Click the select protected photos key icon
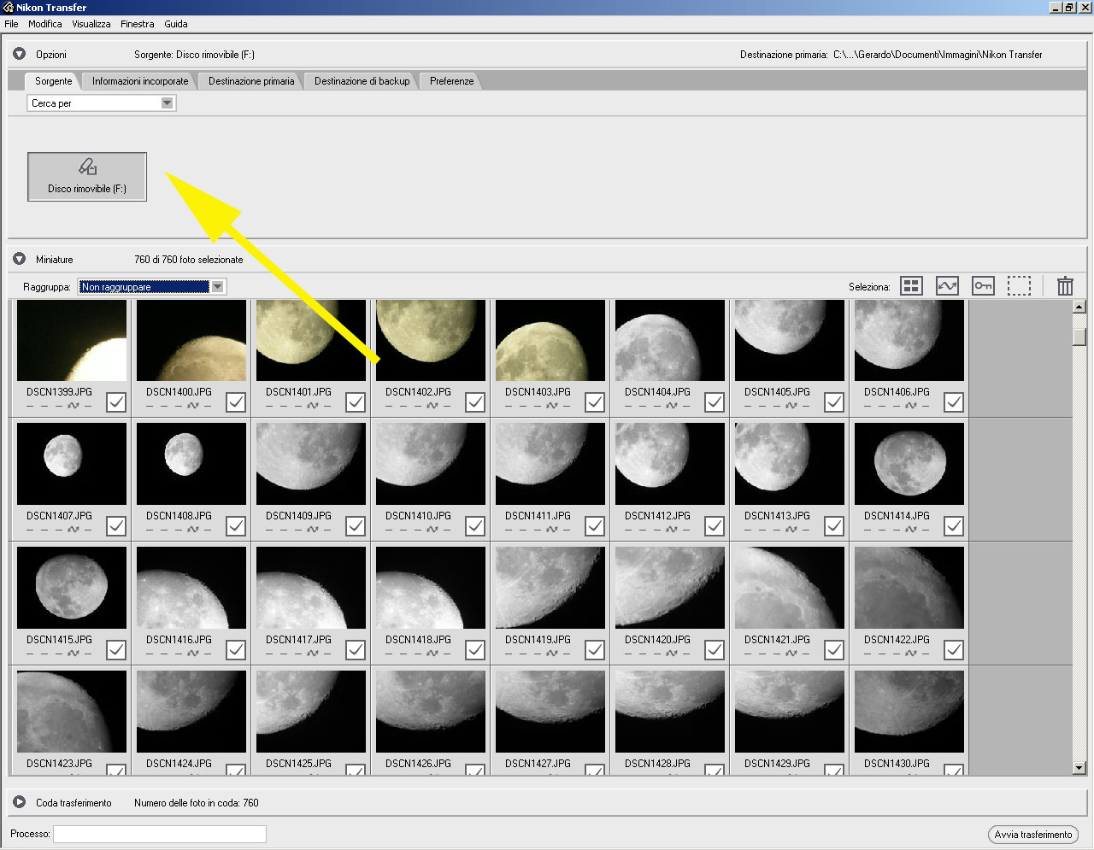The image size is (1094, 850). (983, 286)
